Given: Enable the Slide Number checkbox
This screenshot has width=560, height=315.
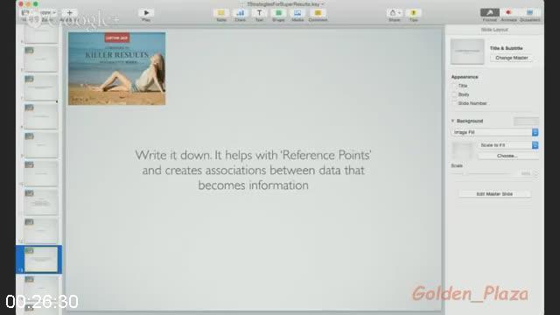Looking at the screenshot, I should (x=455, y=103).
